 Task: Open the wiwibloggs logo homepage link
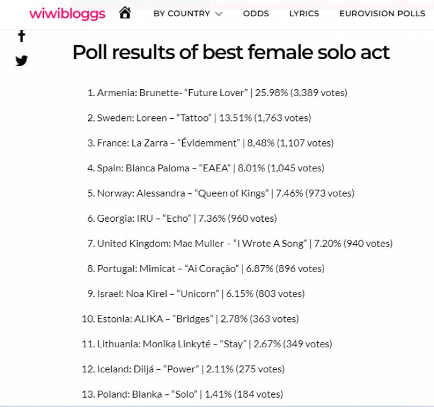click(x=67, y=13)
